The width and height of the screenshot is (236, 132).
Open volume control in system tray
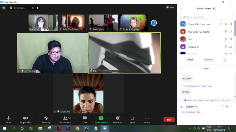tap(199, 128)
